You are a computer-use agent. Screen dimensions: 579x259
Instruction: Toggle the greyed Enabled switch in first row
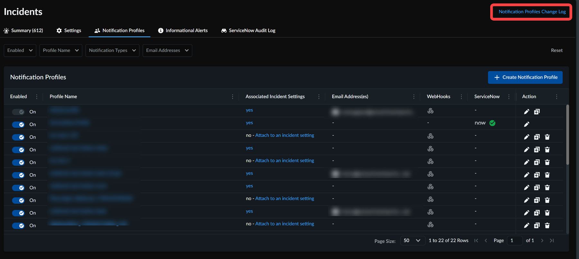(18, 112)
